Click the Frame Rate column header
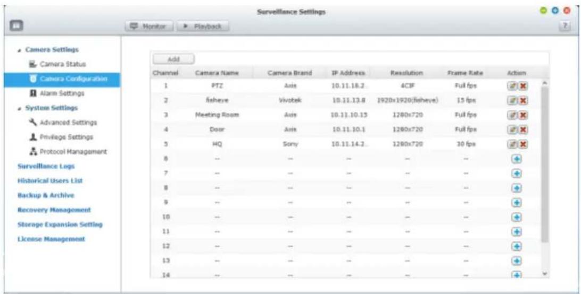 coord(465,73)
